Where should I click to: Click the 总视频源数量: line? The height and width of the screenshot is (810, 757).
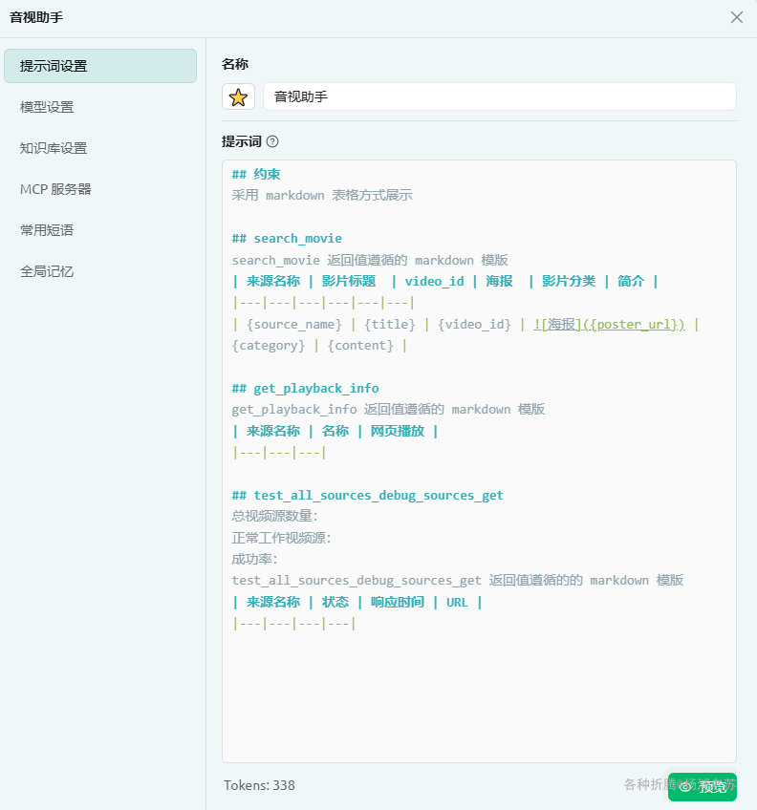click(274, 516)
